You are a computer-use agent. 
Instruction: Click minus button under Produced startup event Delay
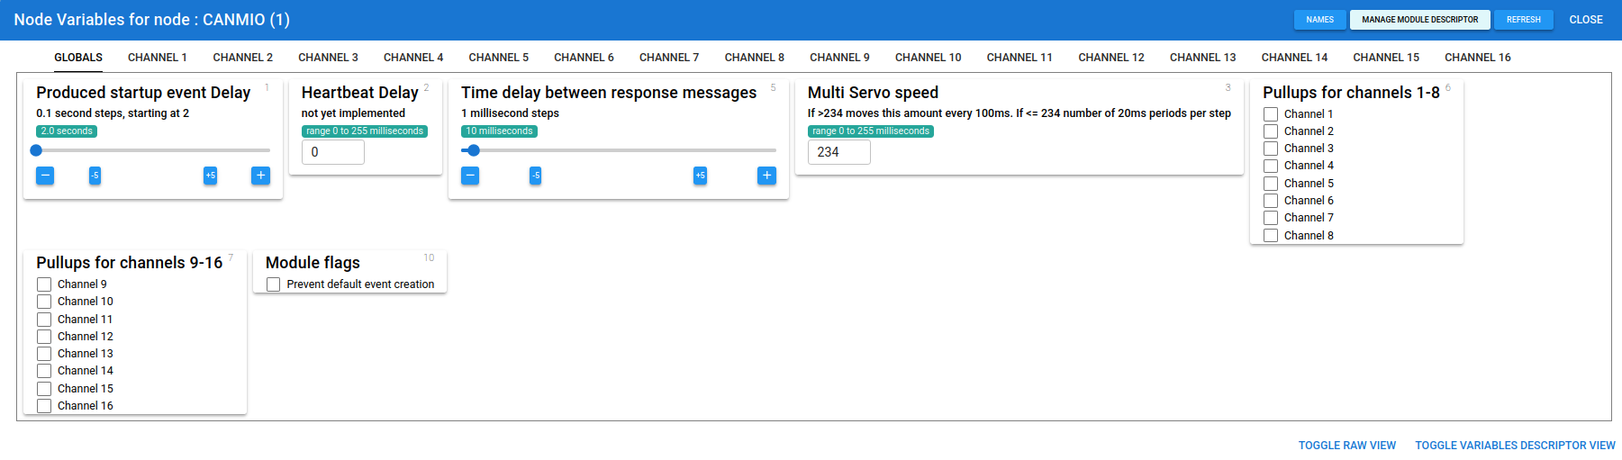tap(45, 176)
